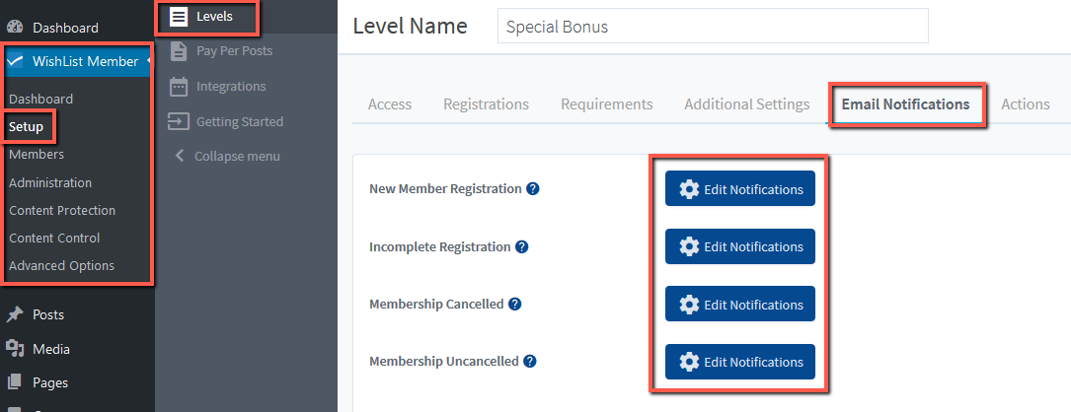The image size is (1071, 412).
Task: Click the Pay Per Posts document icon
Action: 179,51
